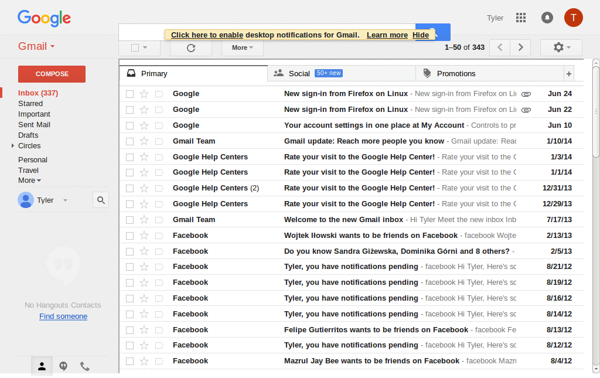Check the 12/29/13 Google Help Centers email
The image size is (600, 378).
point(129,205)
